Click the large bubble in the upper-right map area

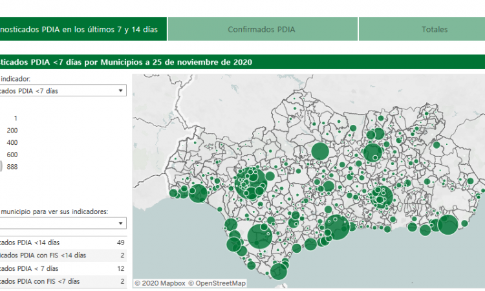click(372, 153)
